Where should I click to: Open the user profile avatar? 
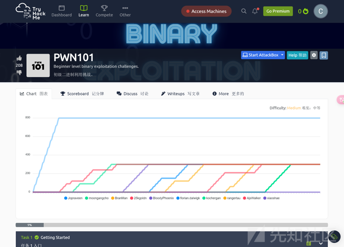coord(320,11)
